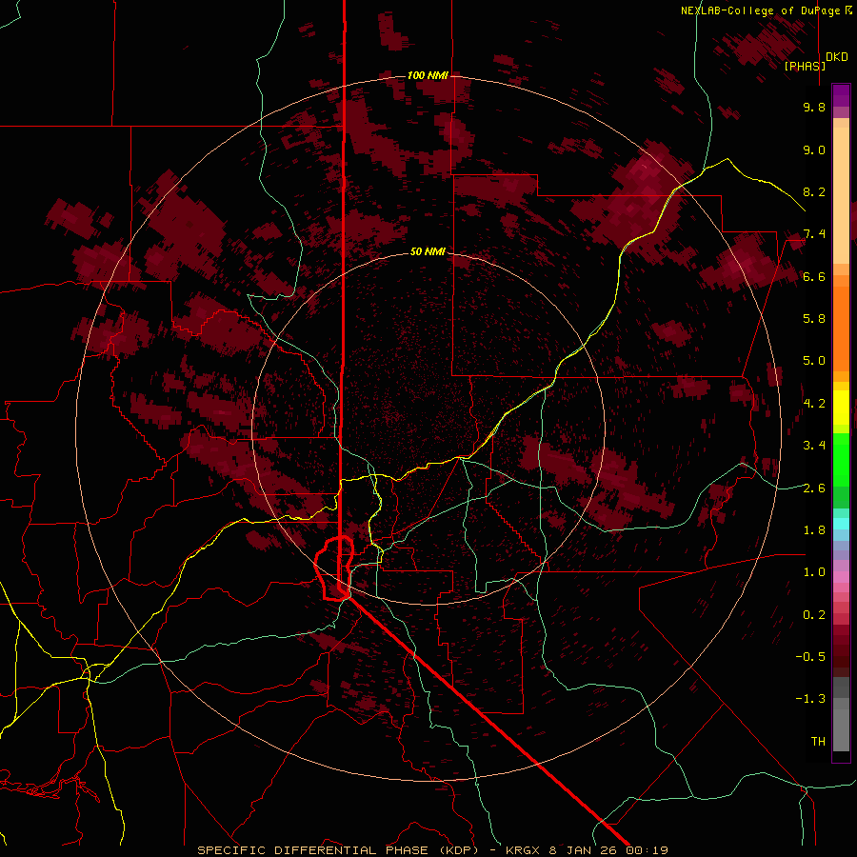This screenshot has width=857, height=857.
Task: Click the 9.8 value on the color scale
Action: pyautogui.click(x=814, y=107)
